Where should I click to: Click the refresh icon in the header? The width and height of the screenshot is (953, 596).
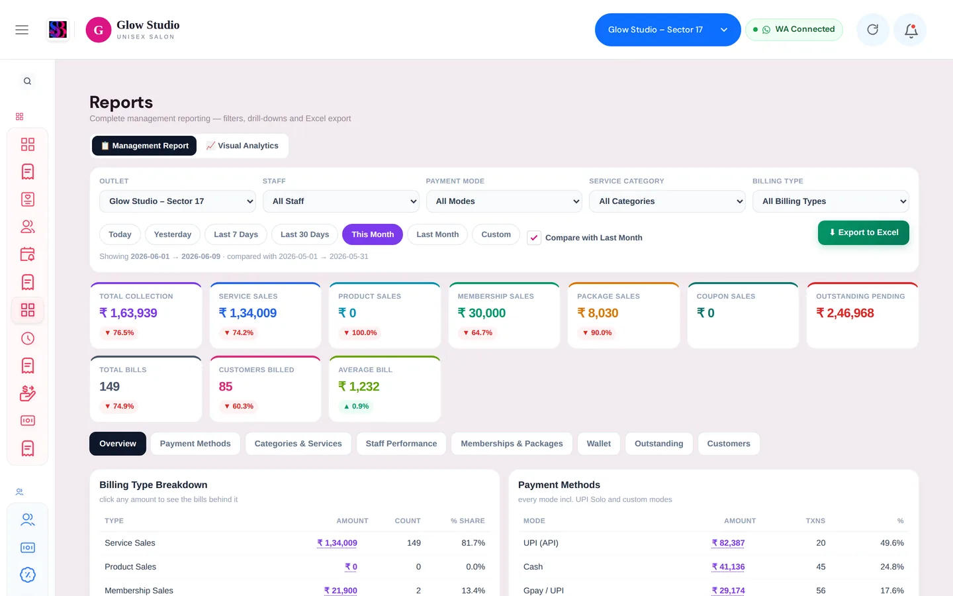[x=872, y=30]
